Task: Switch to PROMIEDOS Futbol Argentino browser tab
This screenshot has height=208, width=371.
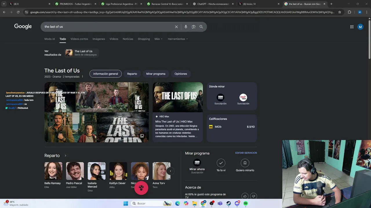Action: [x=76, y=4]
